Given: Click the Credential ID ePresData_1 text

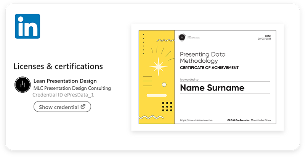Looking at the screenshot, I should point(63,95).
